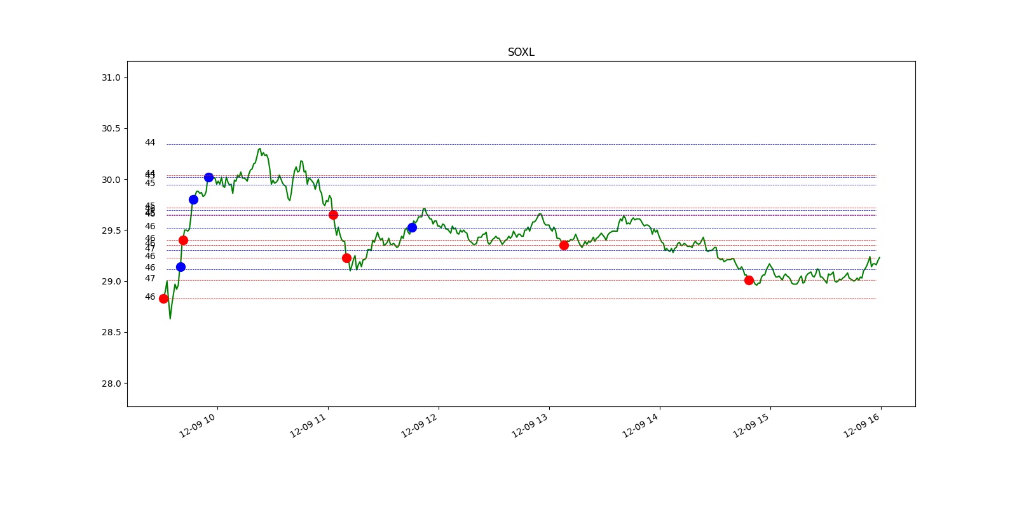Click the blue marker near 29.15 at the open
The width and height of the screenshot is (1017, 508).
pos(181,267)
